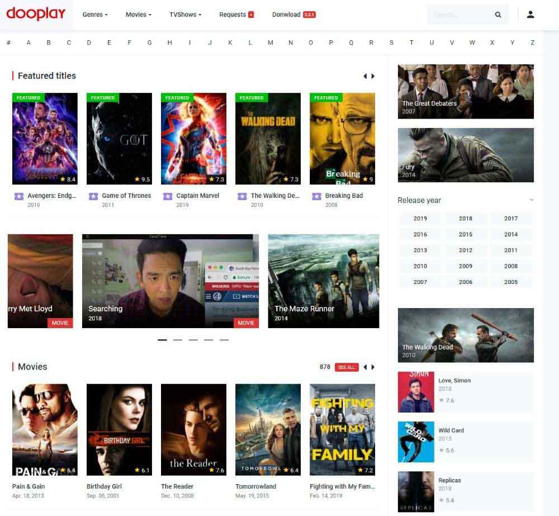This screenshot has height=516, width=559.
Task: Click the Donwload version badge
Action: point(309,15)
